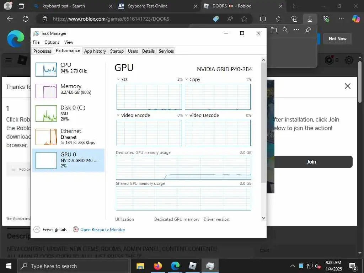This screenshot has height=273, width=364.
Task: Click the Not Now button
Action: click(338, 39)
